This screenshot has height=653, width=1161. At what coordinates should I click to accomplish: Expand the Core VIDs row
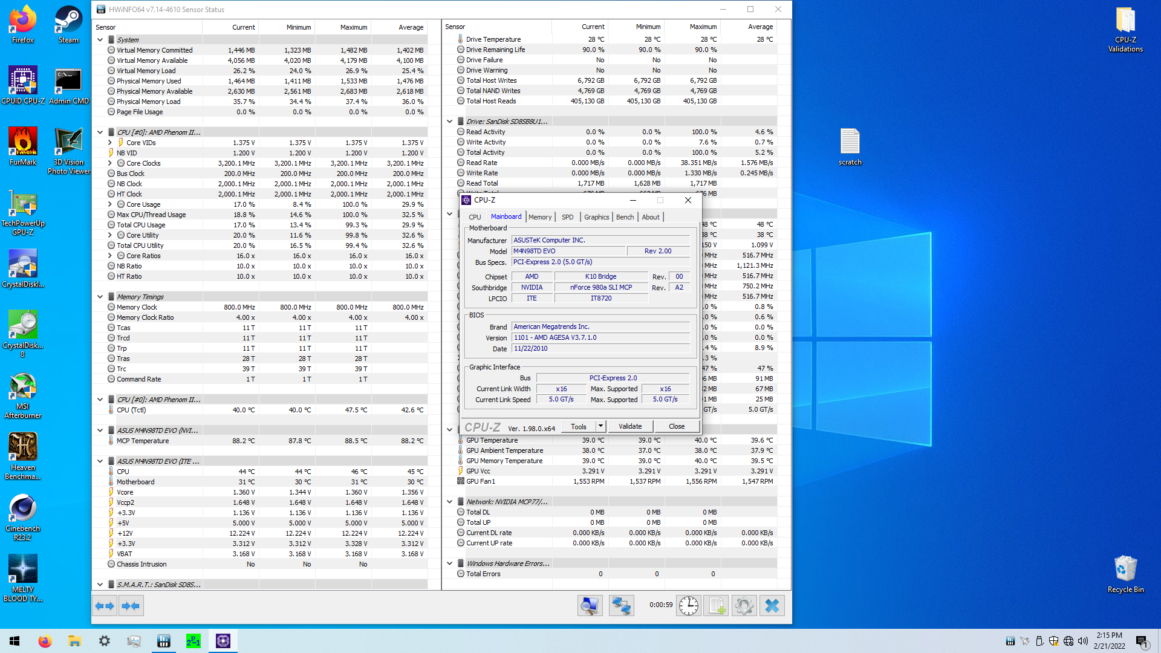click(x=110, y=143)
